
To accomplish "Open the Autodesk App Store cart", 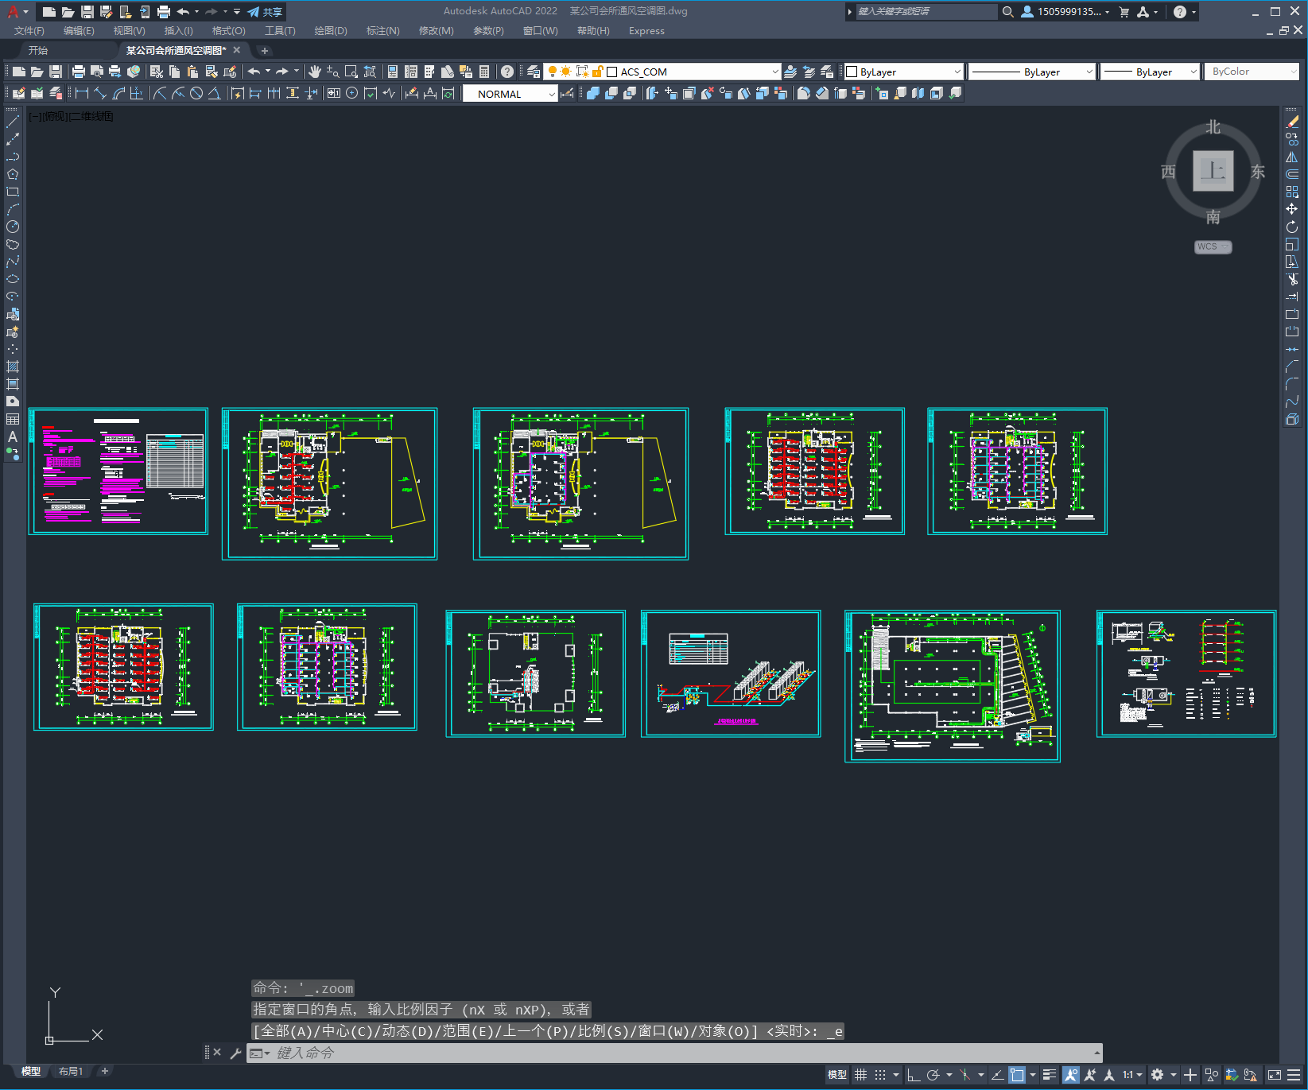I will coord(1124,12).
